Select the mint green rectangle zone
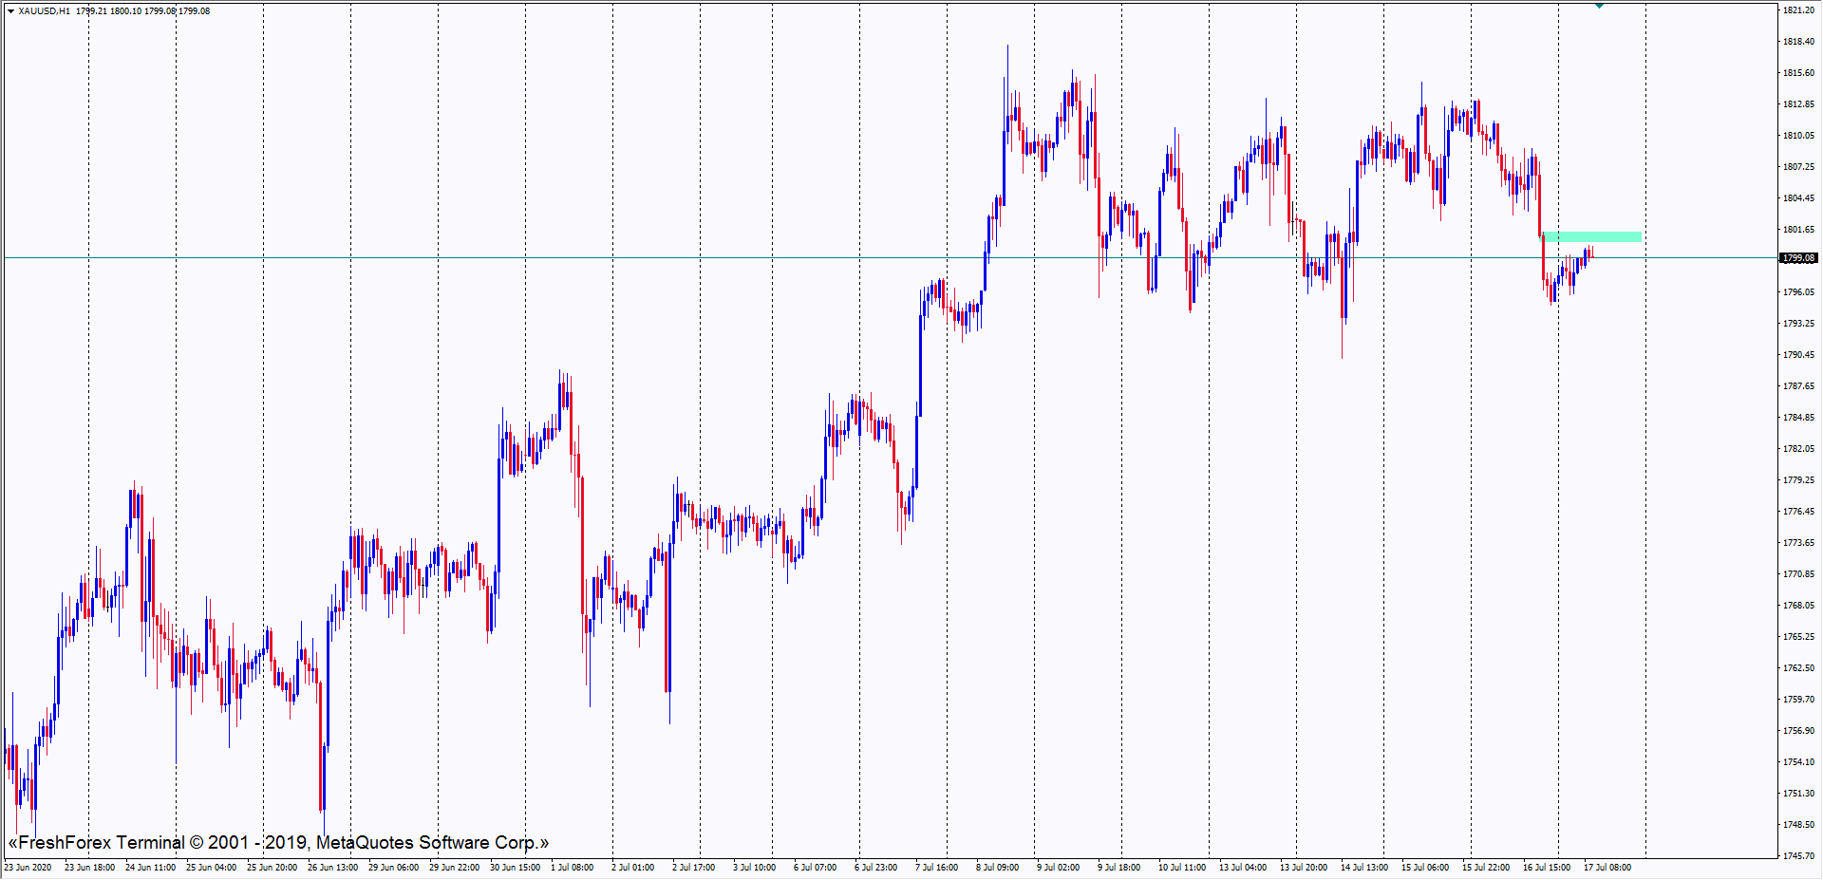The image size is (1823, 880). [x=1592, y=236]
